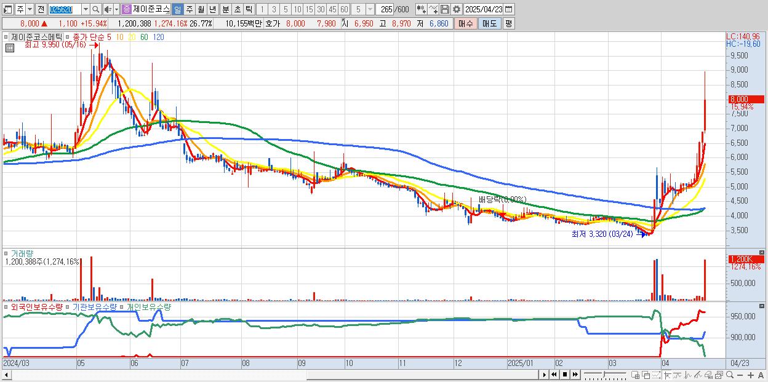Click the A auto-scale icon at bottom right
Viewport: 768px width, 382px height.
click(x=761, y=375)
